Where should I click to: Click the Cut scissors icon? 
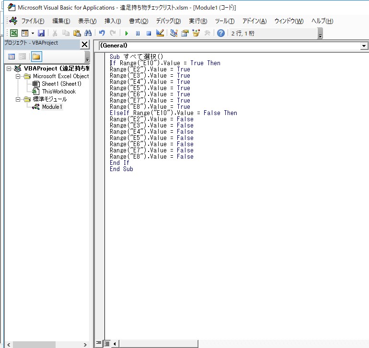[55, 33]
